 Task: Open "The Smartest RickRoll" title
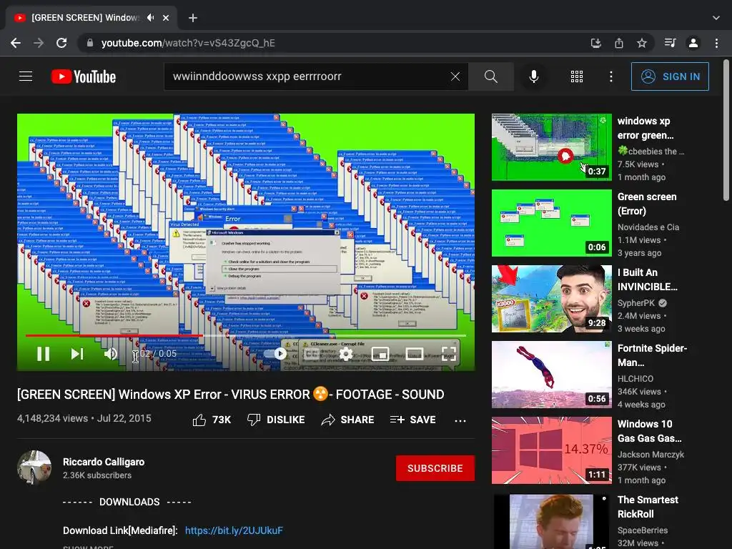click(x=648, y=507)
